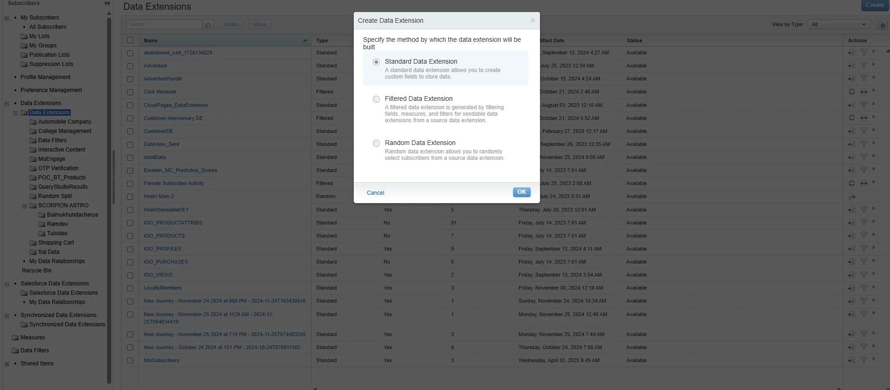Click export icon for Hrishi Main 2 row

coord(851,196)
